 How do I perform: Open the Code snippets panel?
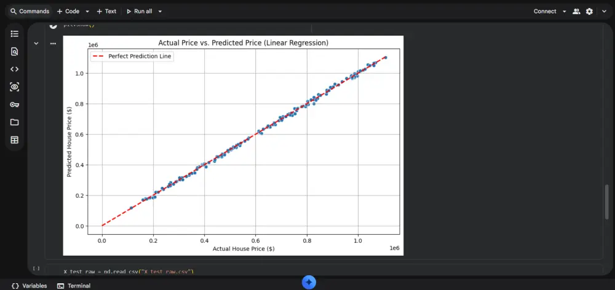tap(15, 69)
